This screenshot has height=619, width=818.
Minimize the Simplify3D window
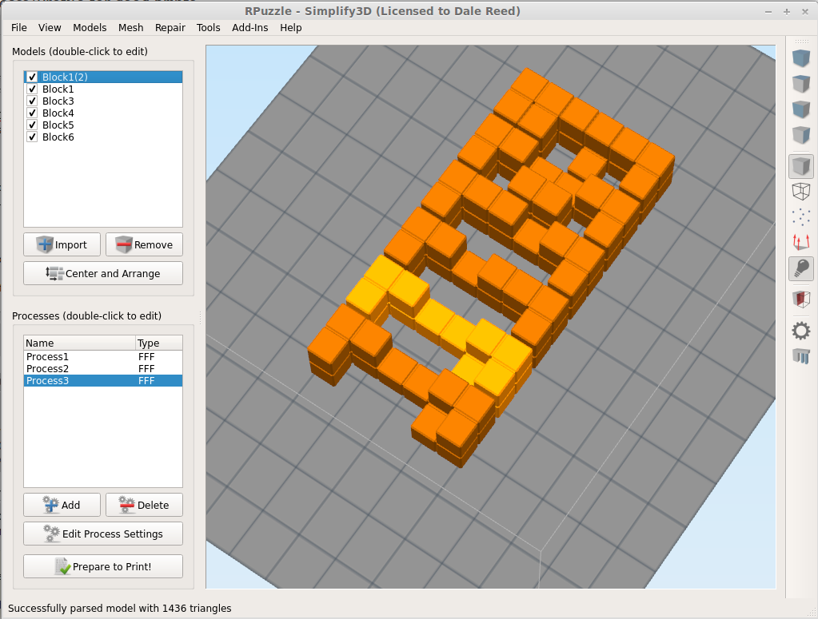point(768,11)
